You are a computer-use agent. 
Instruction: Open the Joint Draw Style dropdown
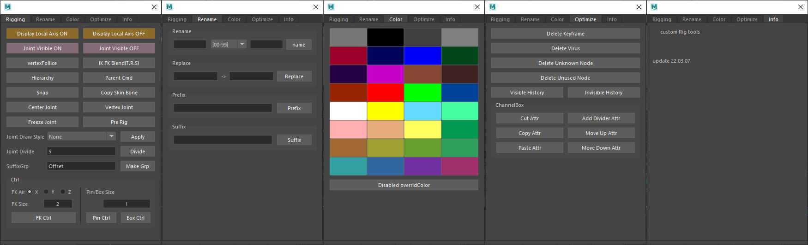tap(82, 136)
